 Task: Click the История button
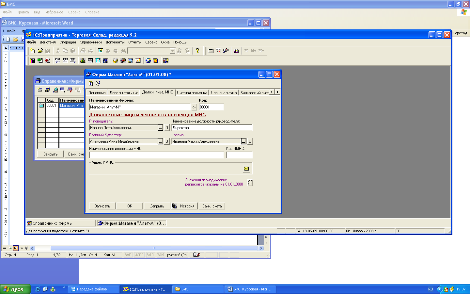184,206
